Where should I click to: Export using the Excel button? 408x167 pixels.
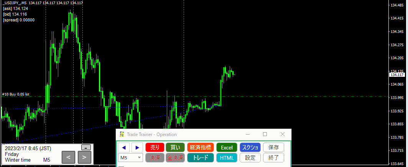tap(227, 147)
